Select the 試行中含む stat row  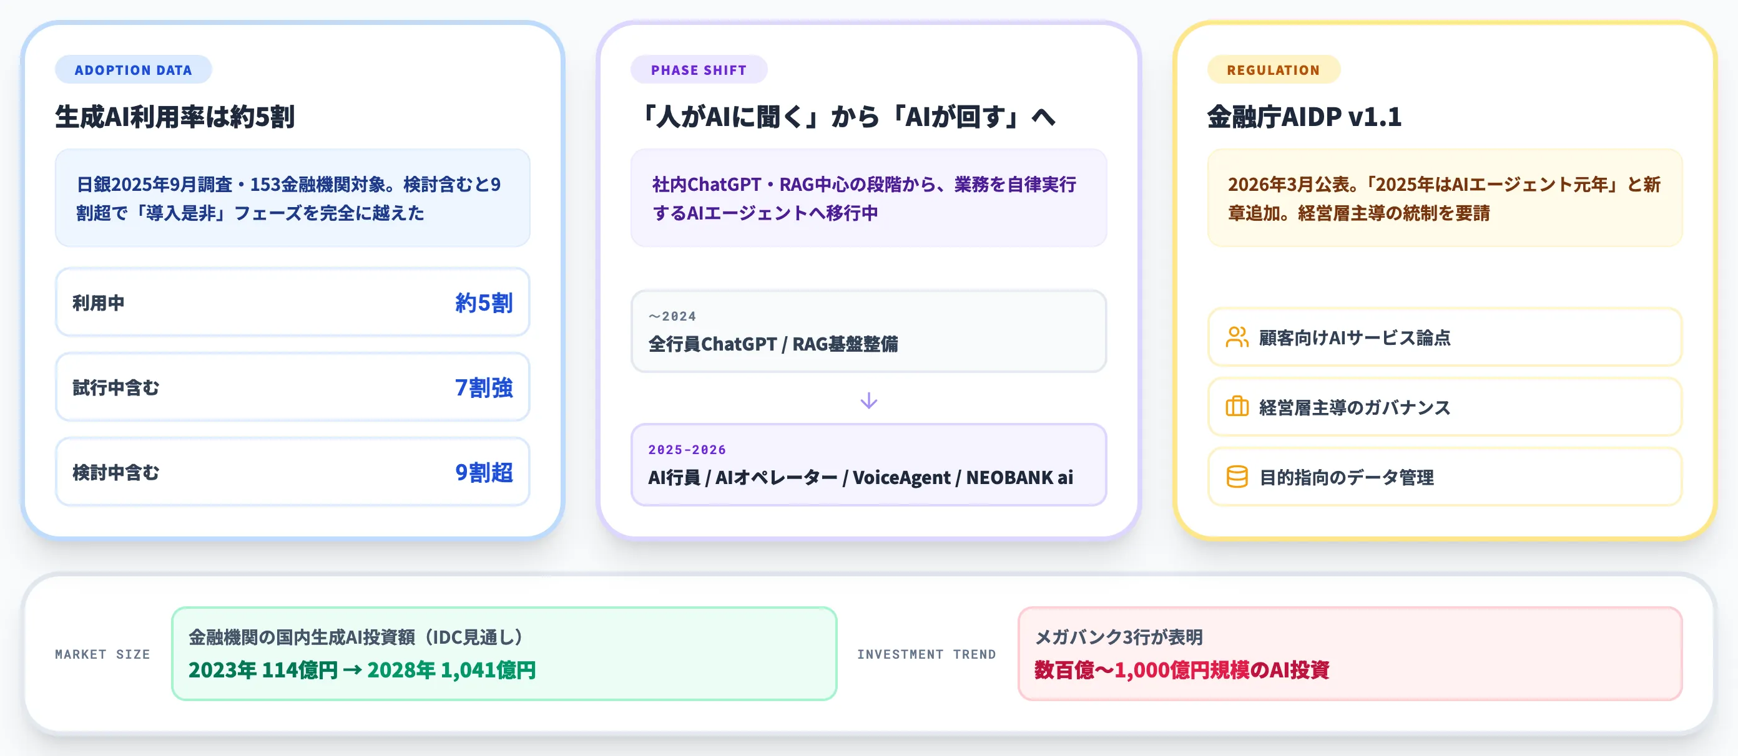(292, 387)
